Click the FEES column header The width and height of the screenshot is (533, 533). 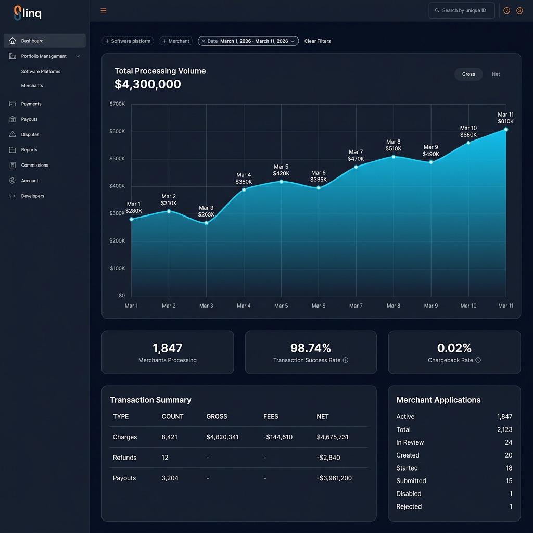[x=271, y=417]
